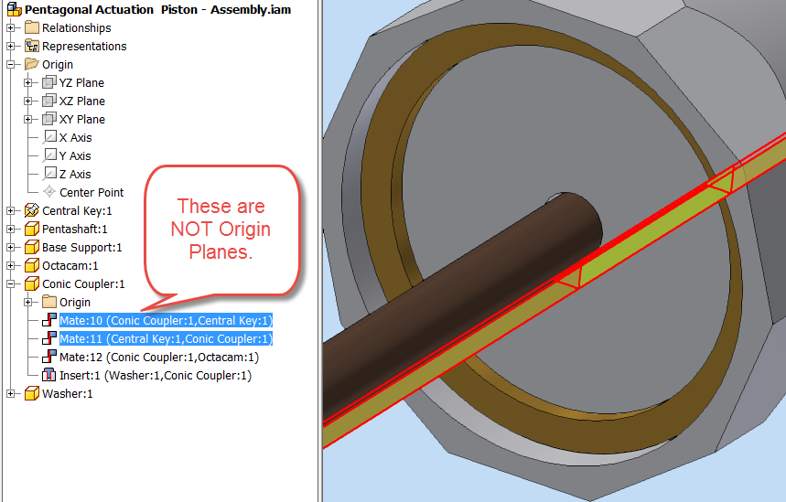Image resolution: width=786 pixels, height=502 pixels.
Task: Expand Origin folder under Conic Coupler:1
Action: (28, 302)
